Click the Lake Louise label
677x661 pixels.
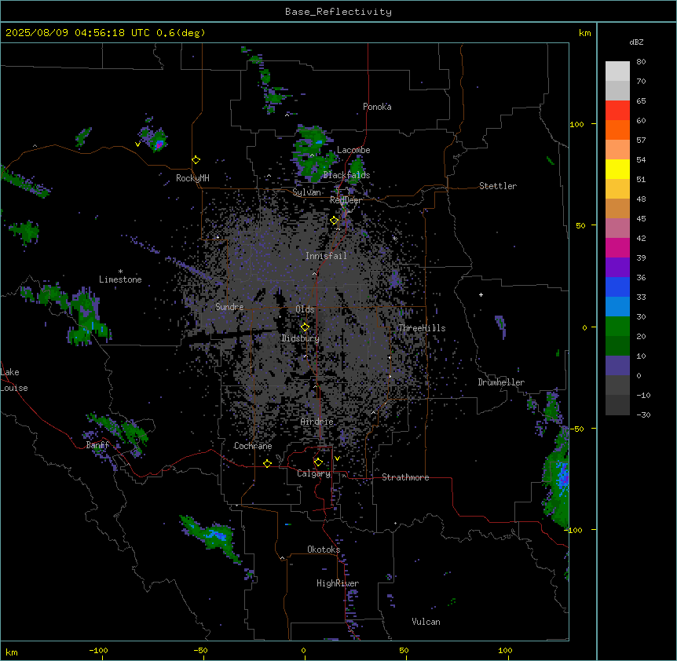[x=14, y=380]
